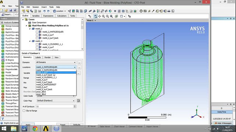The image size is (236, 132).
Task: Click the Defaults button
Action: pos(77,125)
